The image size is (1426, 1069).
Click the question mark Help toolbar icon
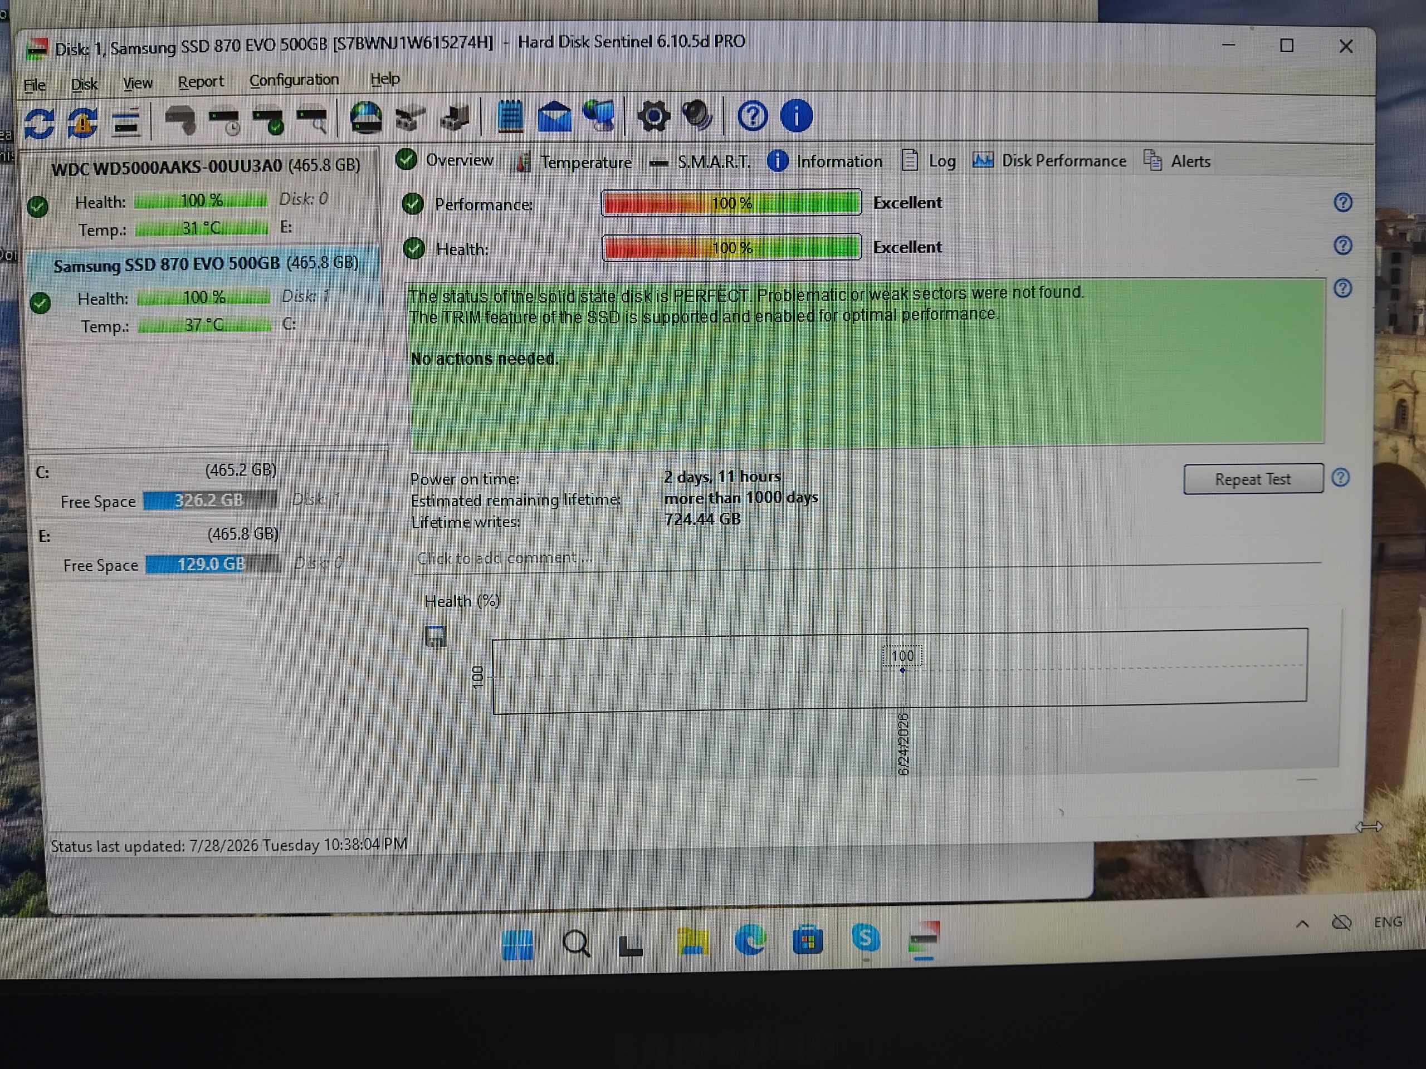click(x=753, y=116)
